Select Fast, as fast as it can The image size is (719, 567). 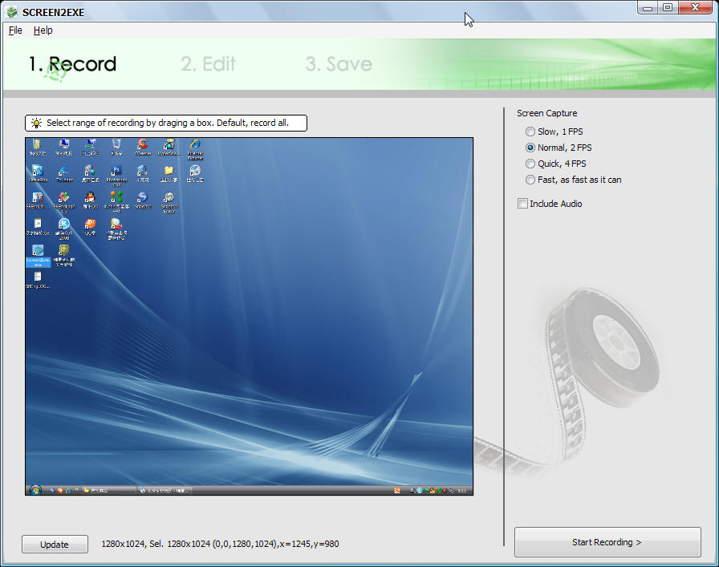530,180
